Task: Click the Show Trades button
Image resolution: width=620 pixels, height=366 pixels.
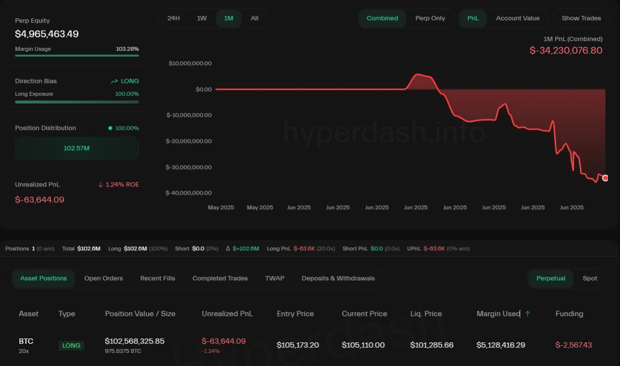Action: 581,18
